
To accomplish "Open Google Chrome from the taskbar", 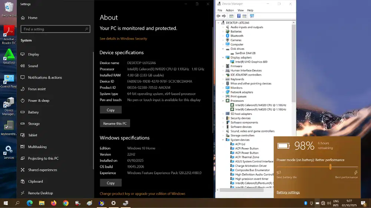I will coord(66,203).
